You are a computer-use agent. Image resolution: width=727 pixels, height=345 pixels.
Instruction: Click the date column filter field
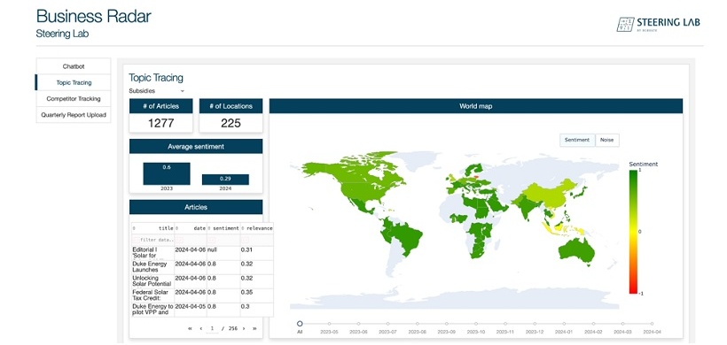click(191, 240)
